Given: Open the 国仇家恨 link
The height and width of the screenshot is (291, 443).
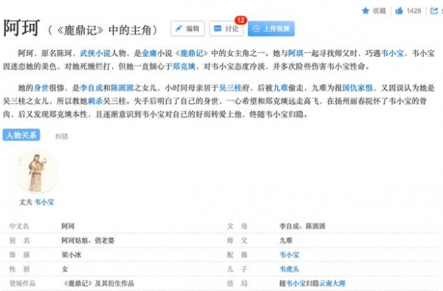Looking at the screenshot, I should pyautogui.click(x=357, y=88).
